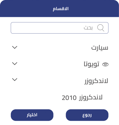Select the لاندكروزر 2010 entry
The height and width of the screenshot is (125, 119).
[x=82, y=98]
